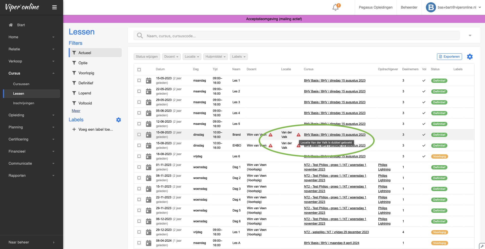Select the EHBO lesson row checkbox
The height and width of the screenshot is (249, 485).
[139, 146]
